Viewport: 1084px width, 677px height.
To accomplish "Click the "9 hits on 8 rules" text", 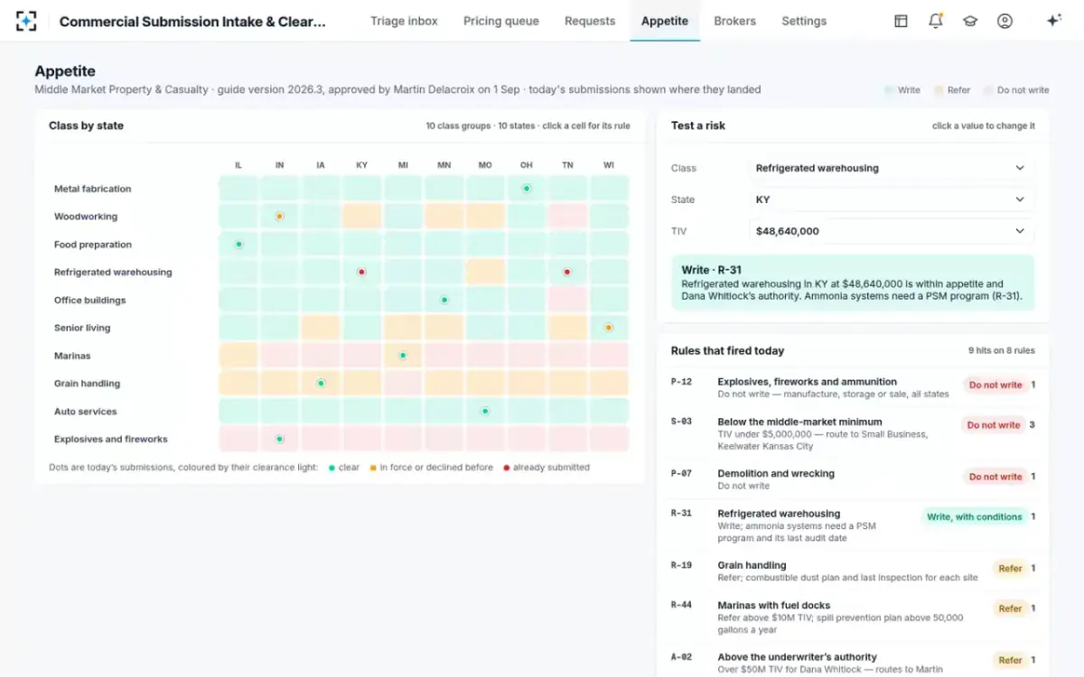I will [x=1001, y=350].
